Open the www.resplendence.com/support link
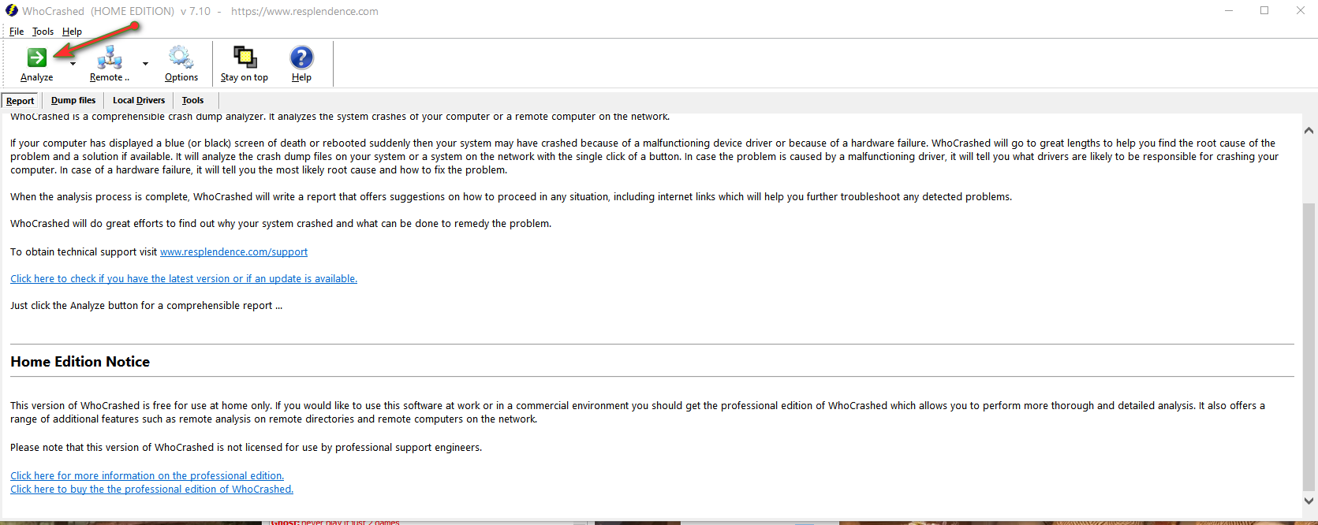The image size is (1318, 525). click(233, 252)
